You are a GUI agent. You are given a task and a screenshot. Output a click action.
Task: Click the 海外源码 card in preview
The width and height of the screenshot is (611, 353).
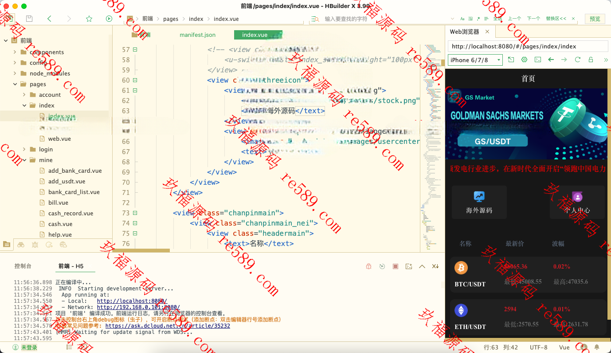(479, 202)
